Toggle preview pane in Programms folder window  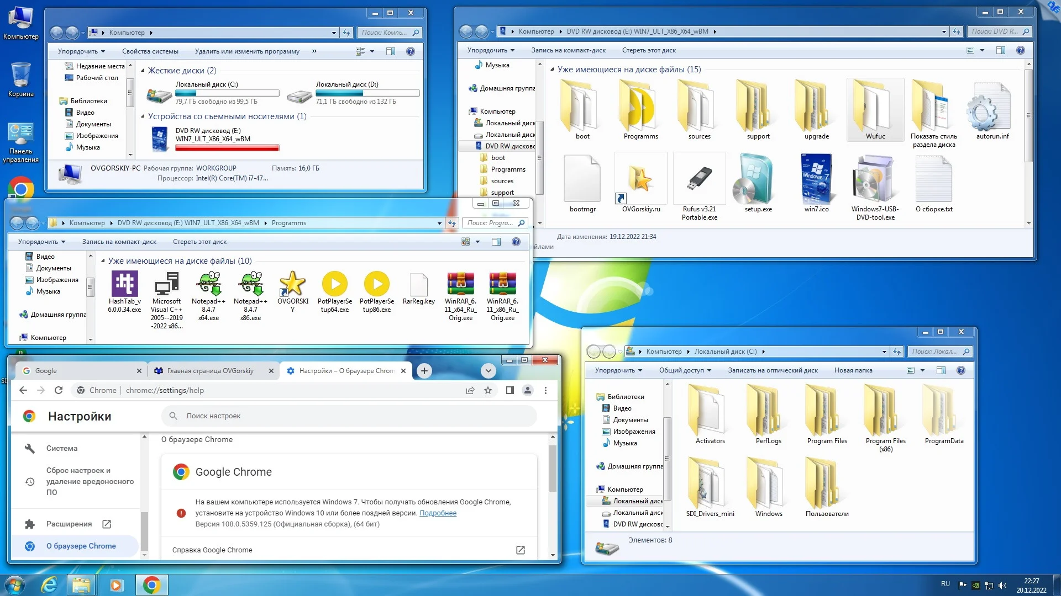496,242
